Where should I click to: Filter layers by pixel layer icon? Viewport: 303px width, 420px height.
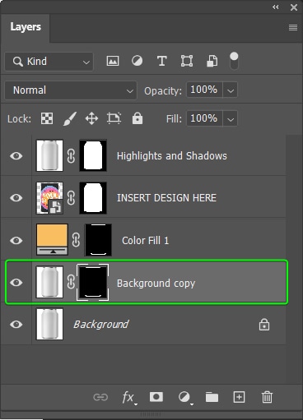[x=113, y=61]
